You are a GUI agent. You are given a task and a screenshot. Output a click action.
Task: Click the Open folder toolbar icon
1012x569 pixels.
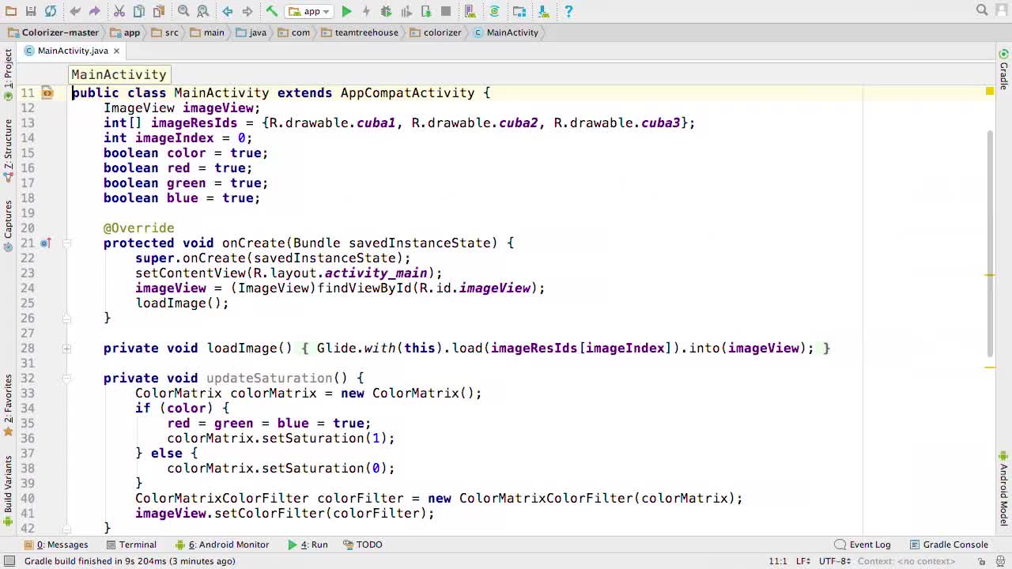coord(10,11)
